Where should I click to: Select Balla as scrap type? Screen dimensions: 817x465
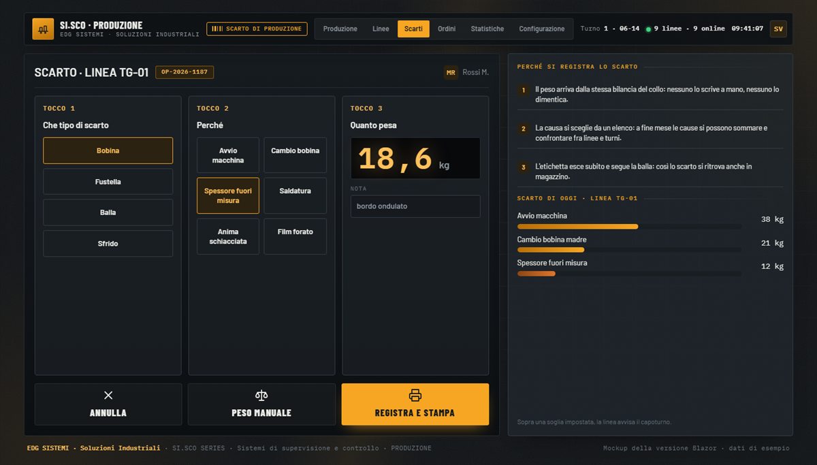108,212
